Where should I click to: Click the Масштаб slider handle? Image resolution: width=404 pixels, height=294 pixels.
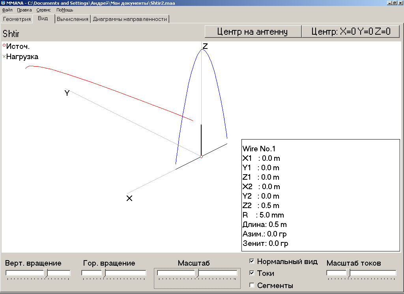pyautogui.click(x=197, y=273)
